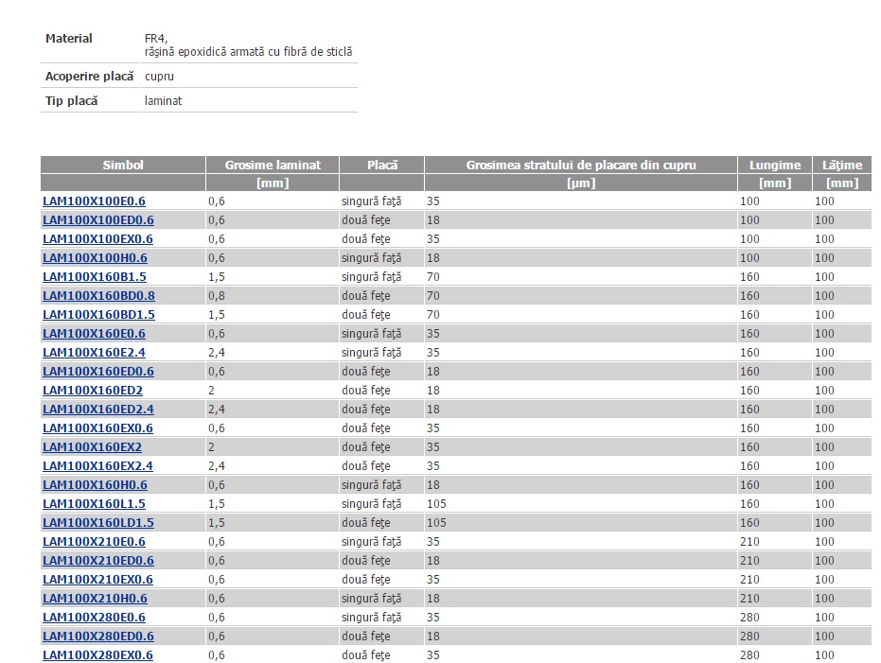Screen dimensions: 881x663
Task: Click the LAM100X100H0.6 symbol link
Action: 95,258
